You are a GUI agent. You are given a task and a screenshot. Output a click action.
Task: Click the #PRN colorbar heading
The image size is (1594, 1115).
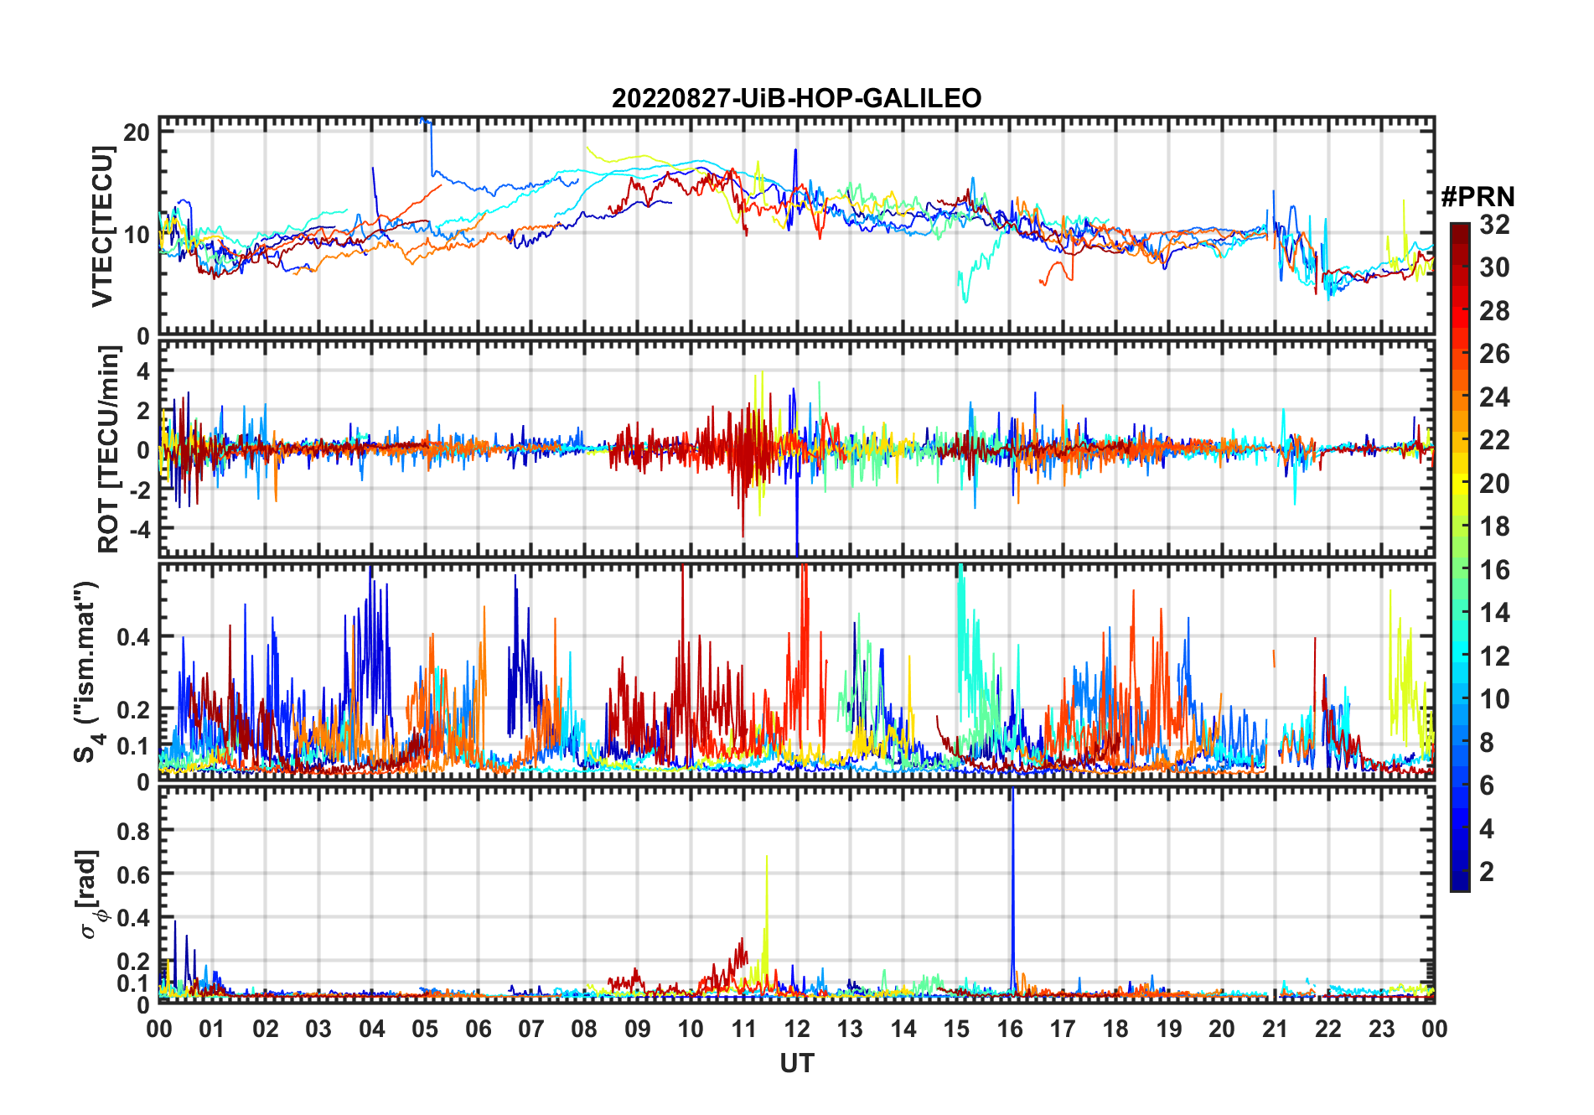click(1478, 197)
